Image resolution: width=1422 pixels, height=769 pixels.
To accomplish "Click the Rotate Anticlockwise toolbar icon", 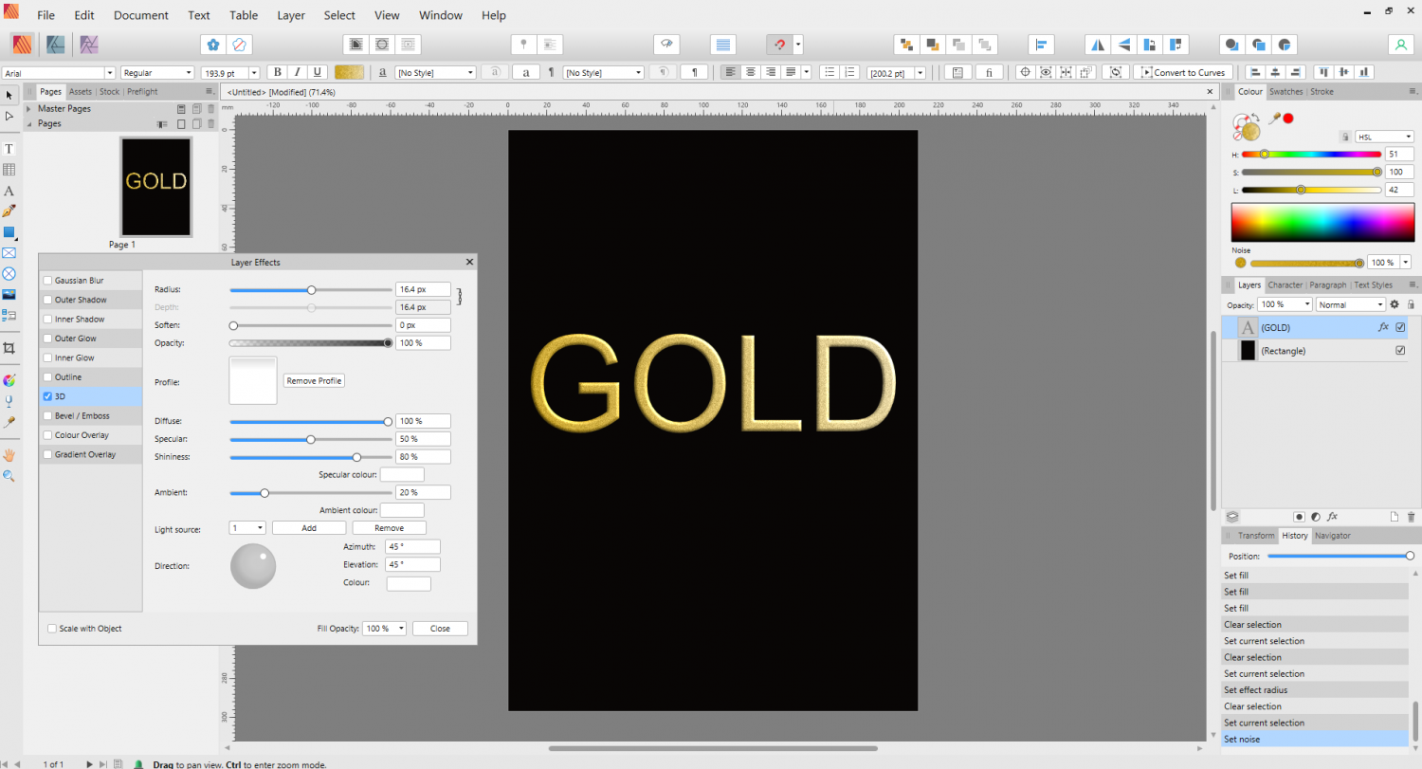I will [x=1150, y=44].
